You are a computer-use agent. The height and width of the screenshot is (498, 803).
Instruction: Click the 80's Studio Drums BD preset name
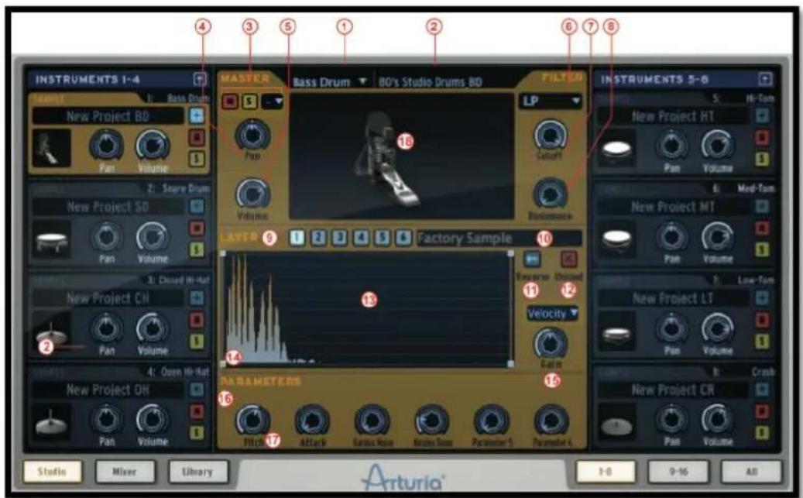(x=431, y=81)
